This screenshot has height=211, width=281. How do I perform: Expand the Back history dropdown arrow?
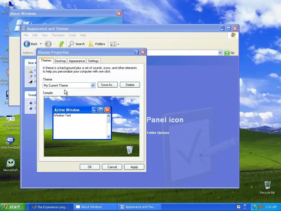tap(41, 44)
